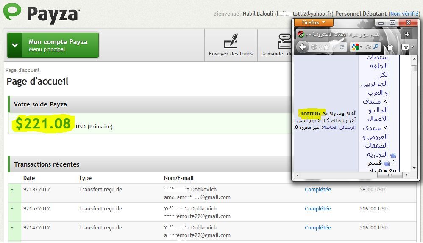The height and width of the screenshot is (243, 423).
Task: Open a new tab in Firefox
Action: click(407, 34)
